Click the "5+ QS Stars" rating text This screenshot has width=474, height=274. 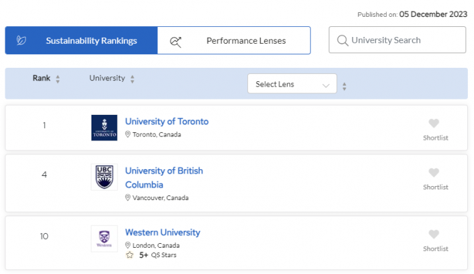pos(157,255)
